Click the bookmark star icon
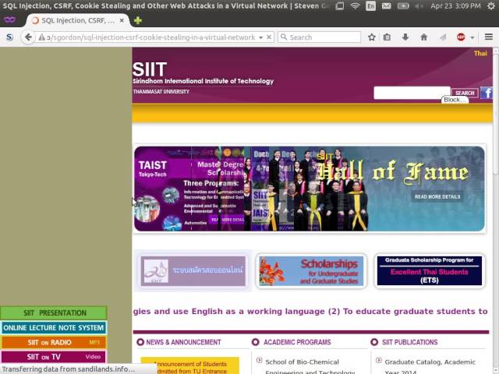Viewport: 499px width, 374px height. coord(371,37)
